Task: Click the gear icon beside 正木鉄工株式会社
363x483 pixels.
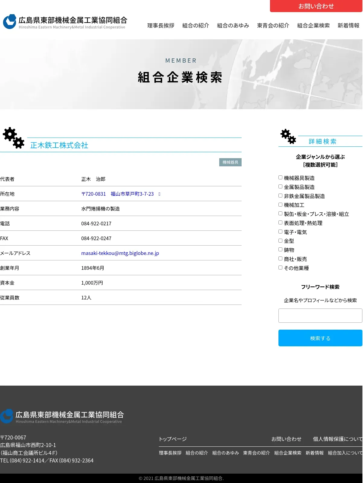Action: [x=14, y=138]
